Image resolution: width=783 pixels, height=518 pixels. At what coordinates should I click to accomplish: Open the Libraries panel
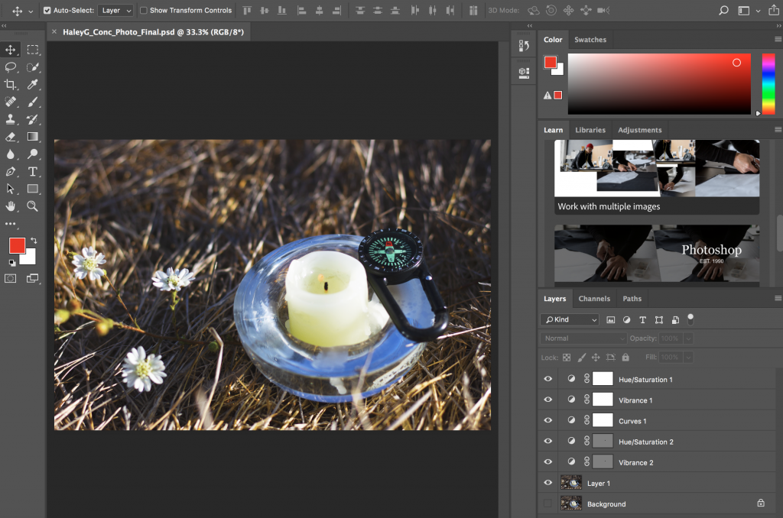pyautogui.click(x=590, y=130)
